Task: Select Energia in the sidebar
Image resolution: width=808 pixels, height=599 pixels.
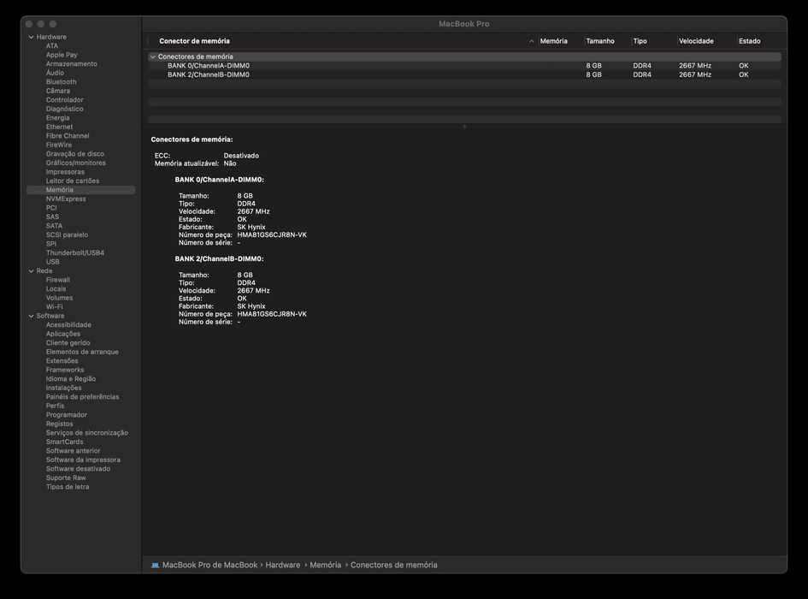Action: [x=57, y=118]
